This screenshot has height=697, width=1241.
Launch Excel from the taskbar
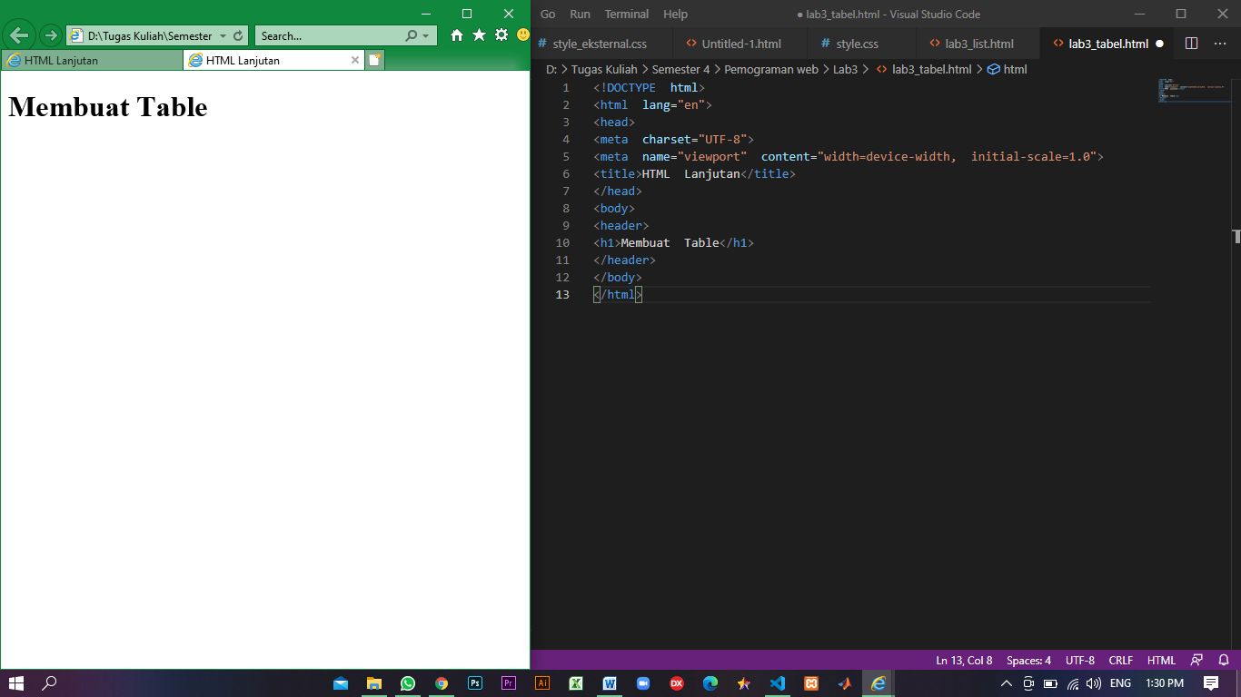(x=575, y=683)
